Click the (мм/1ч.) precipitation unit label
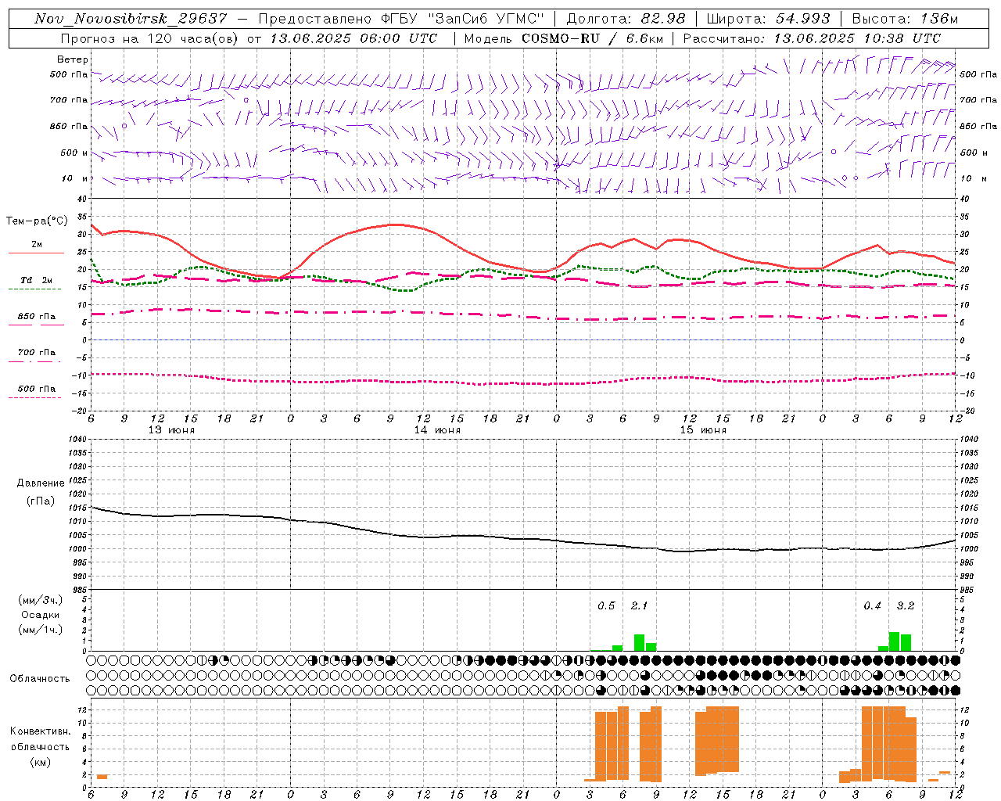The image size is (1001, 801). click(x=41, y=630)
